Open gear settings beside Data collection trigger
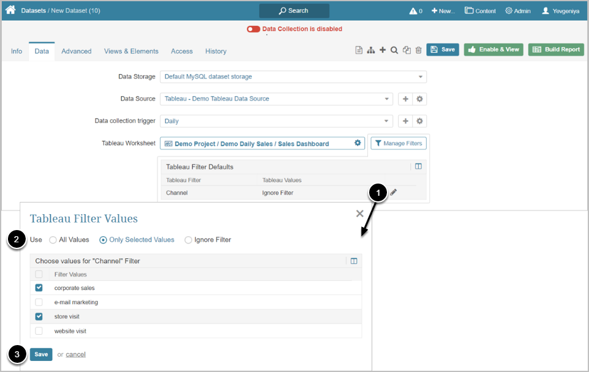The width and height of the screenshot is (589, 372). tap(420, 121)
